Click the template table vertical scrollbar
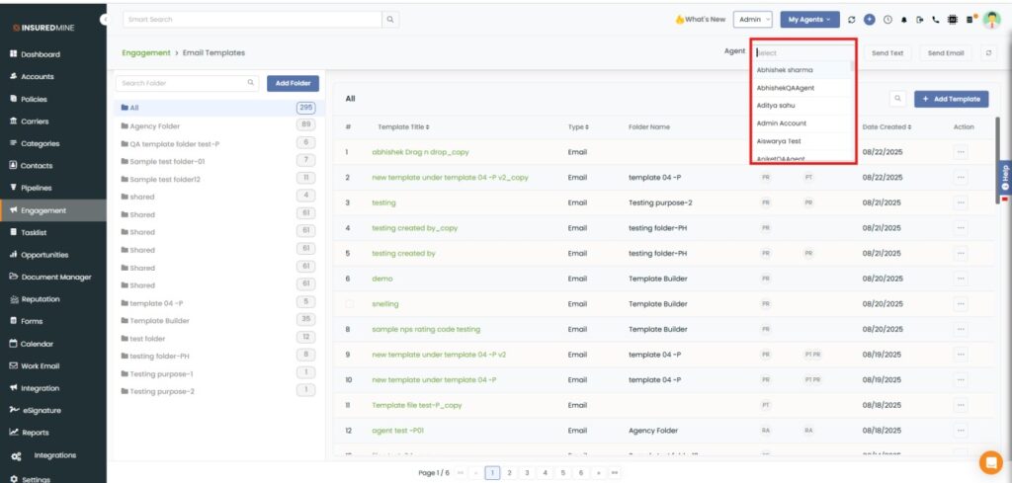 (998, 160)
